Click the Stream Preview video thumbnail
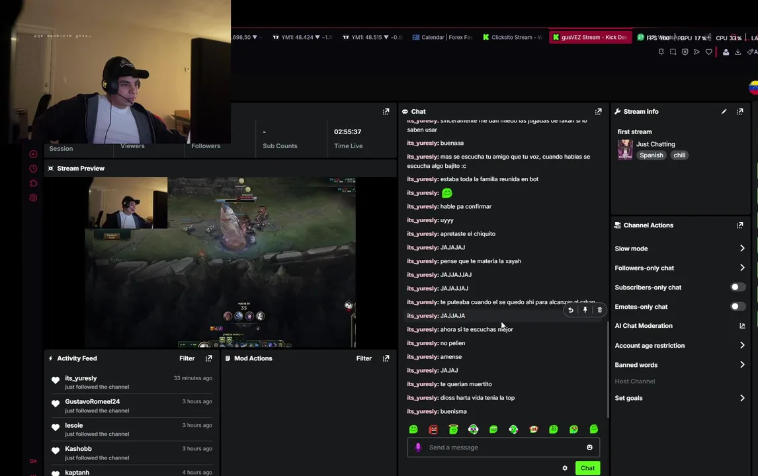 (220, 262)
